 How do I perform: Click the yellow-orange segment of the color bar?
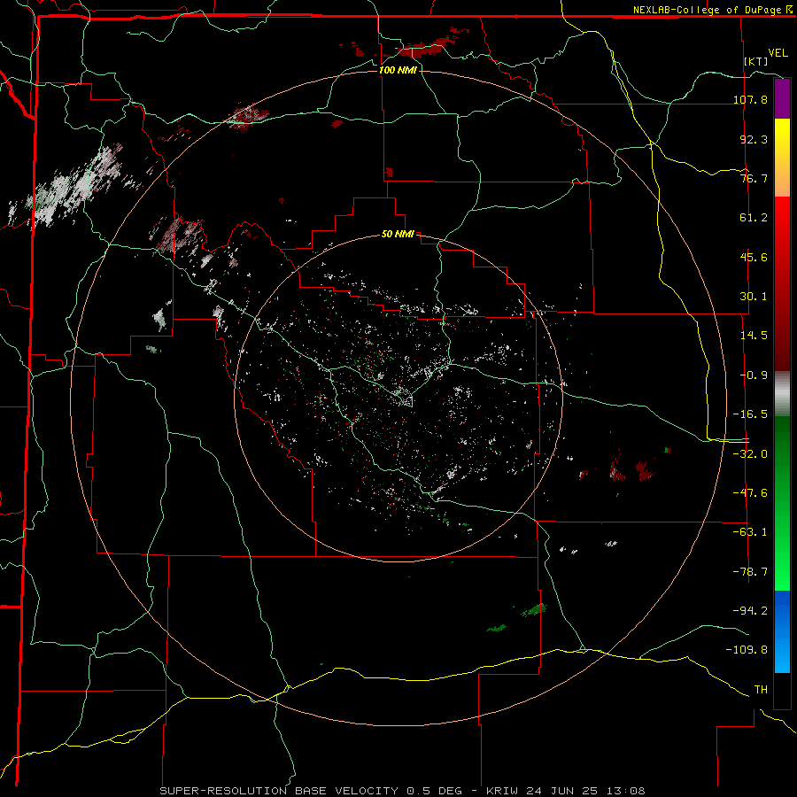782,158
